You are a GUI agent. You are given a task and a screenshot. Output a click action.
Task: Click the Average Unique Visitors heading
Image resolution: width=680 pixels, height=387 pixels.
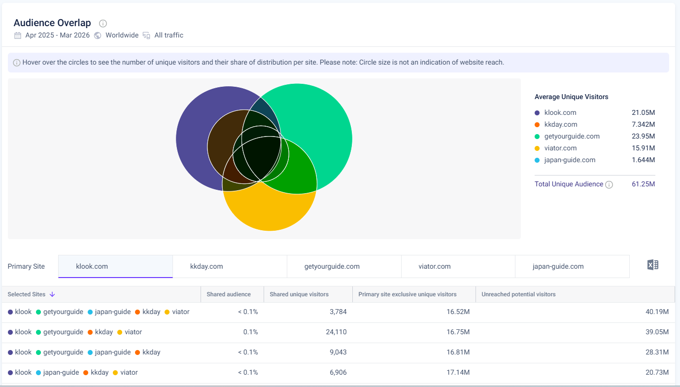coord(572,97)
